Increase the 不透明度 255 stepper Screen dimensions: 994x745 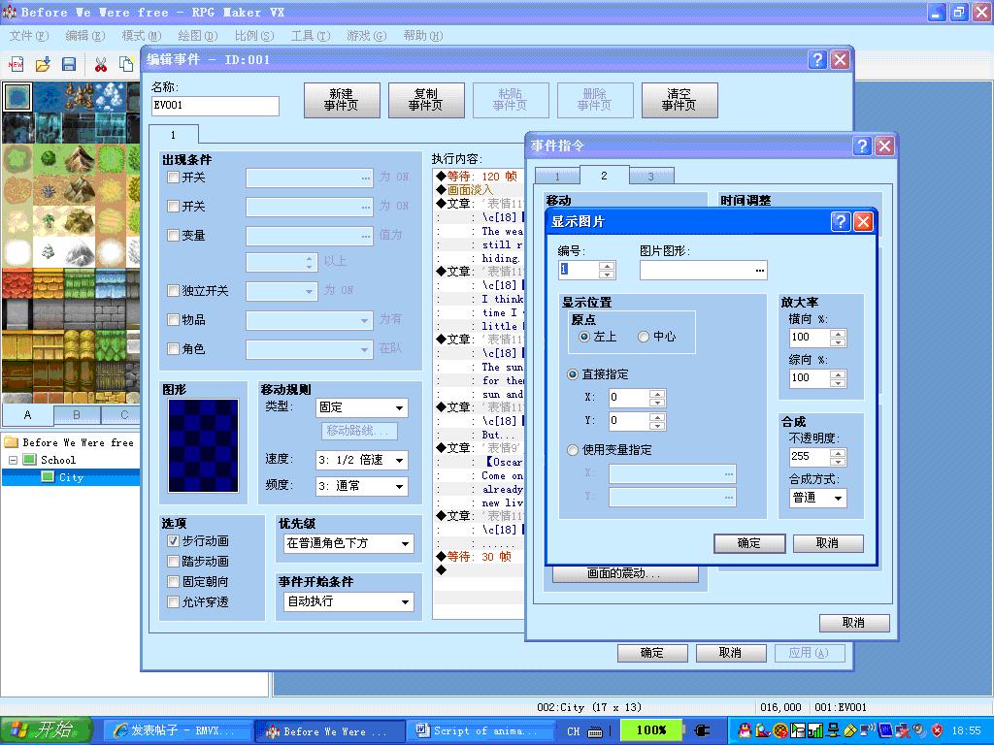pos(838,452)
